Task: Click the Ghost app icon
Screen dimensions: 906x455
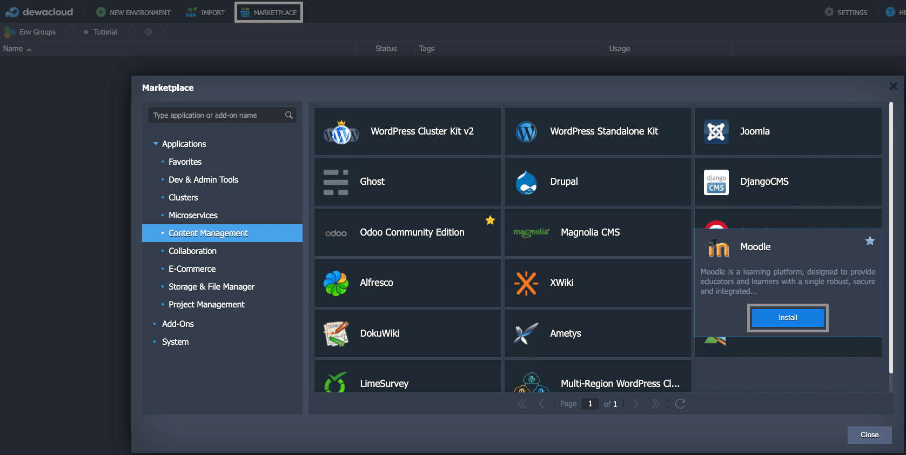Action: [336, 182]
